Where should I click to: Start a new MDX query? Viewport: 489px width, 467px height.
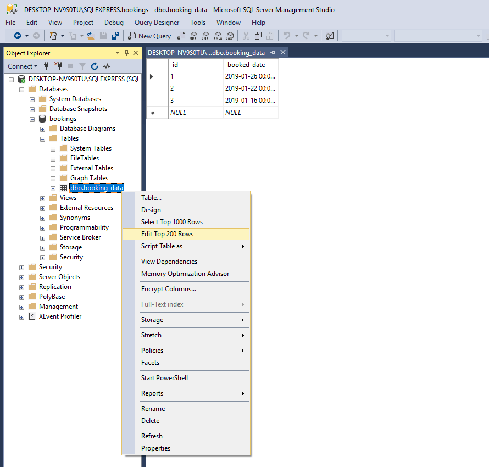194,36
